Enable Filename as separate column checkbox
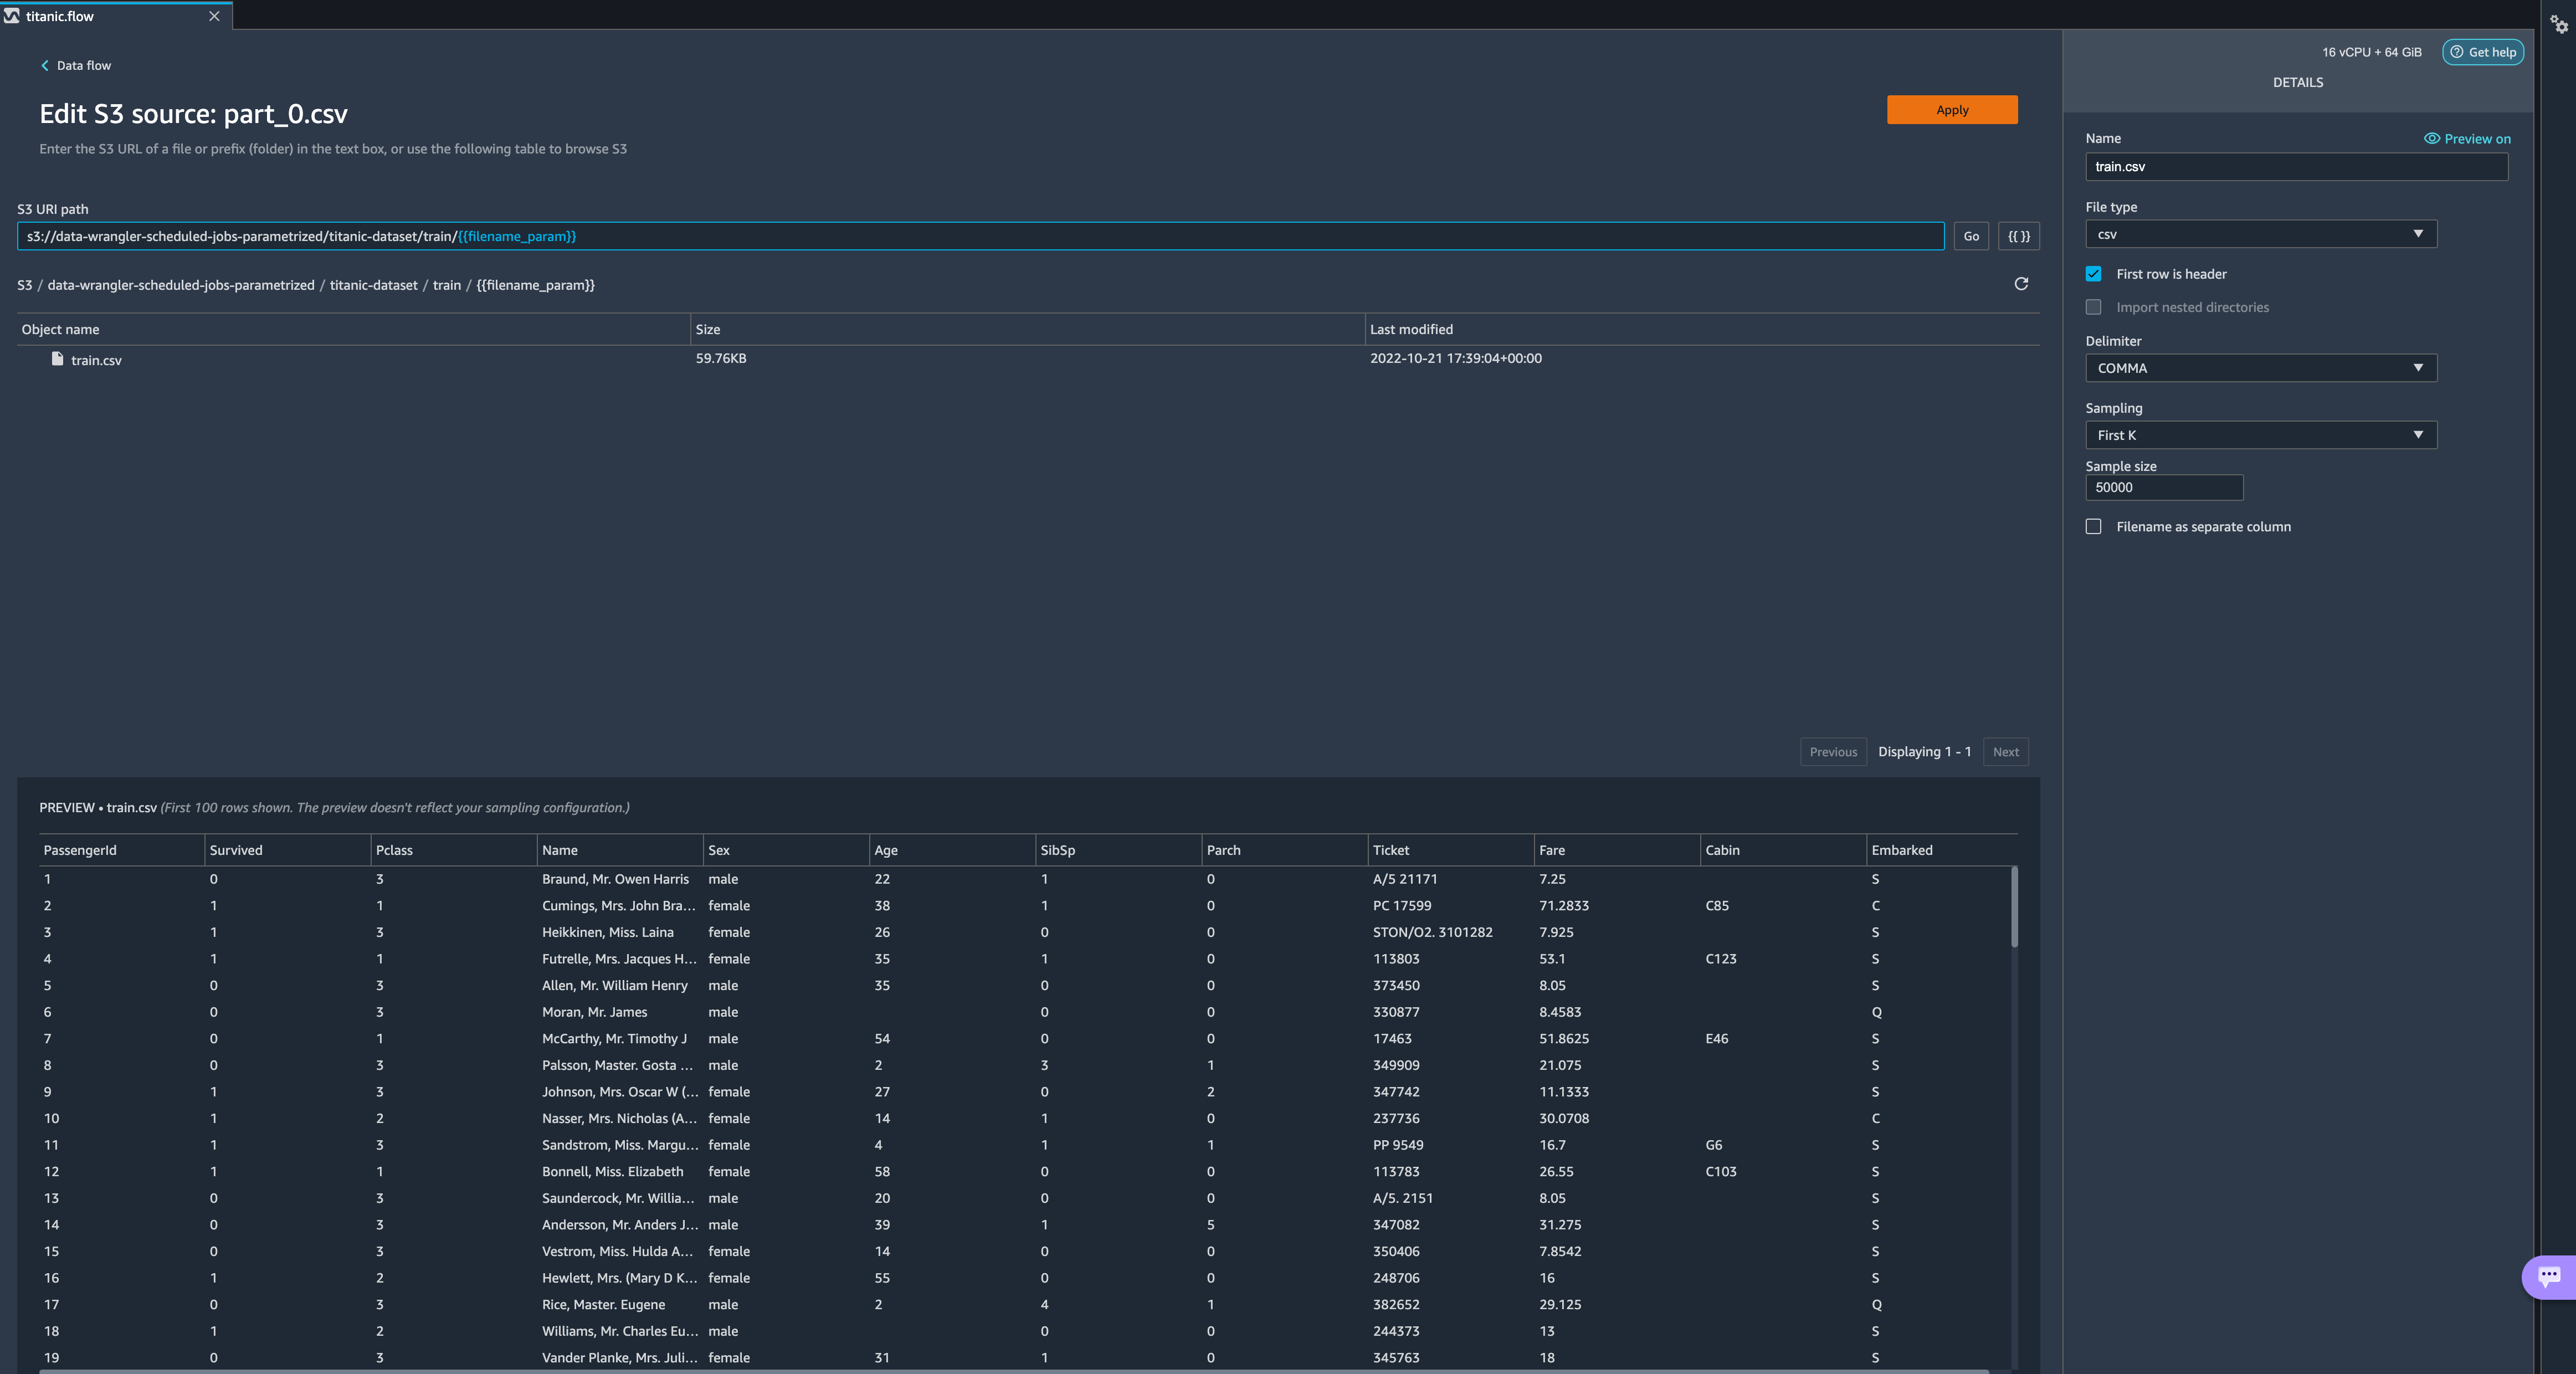 2094,527
